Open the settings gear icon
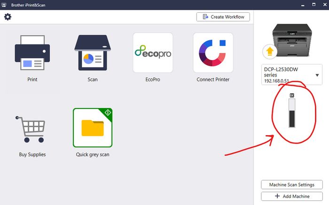 click(8, 17)
